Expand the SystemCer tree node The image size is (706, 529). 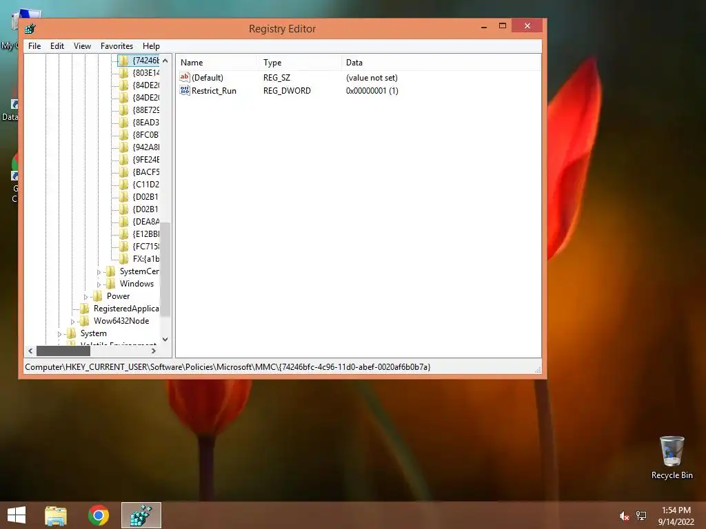click(99, 272)
